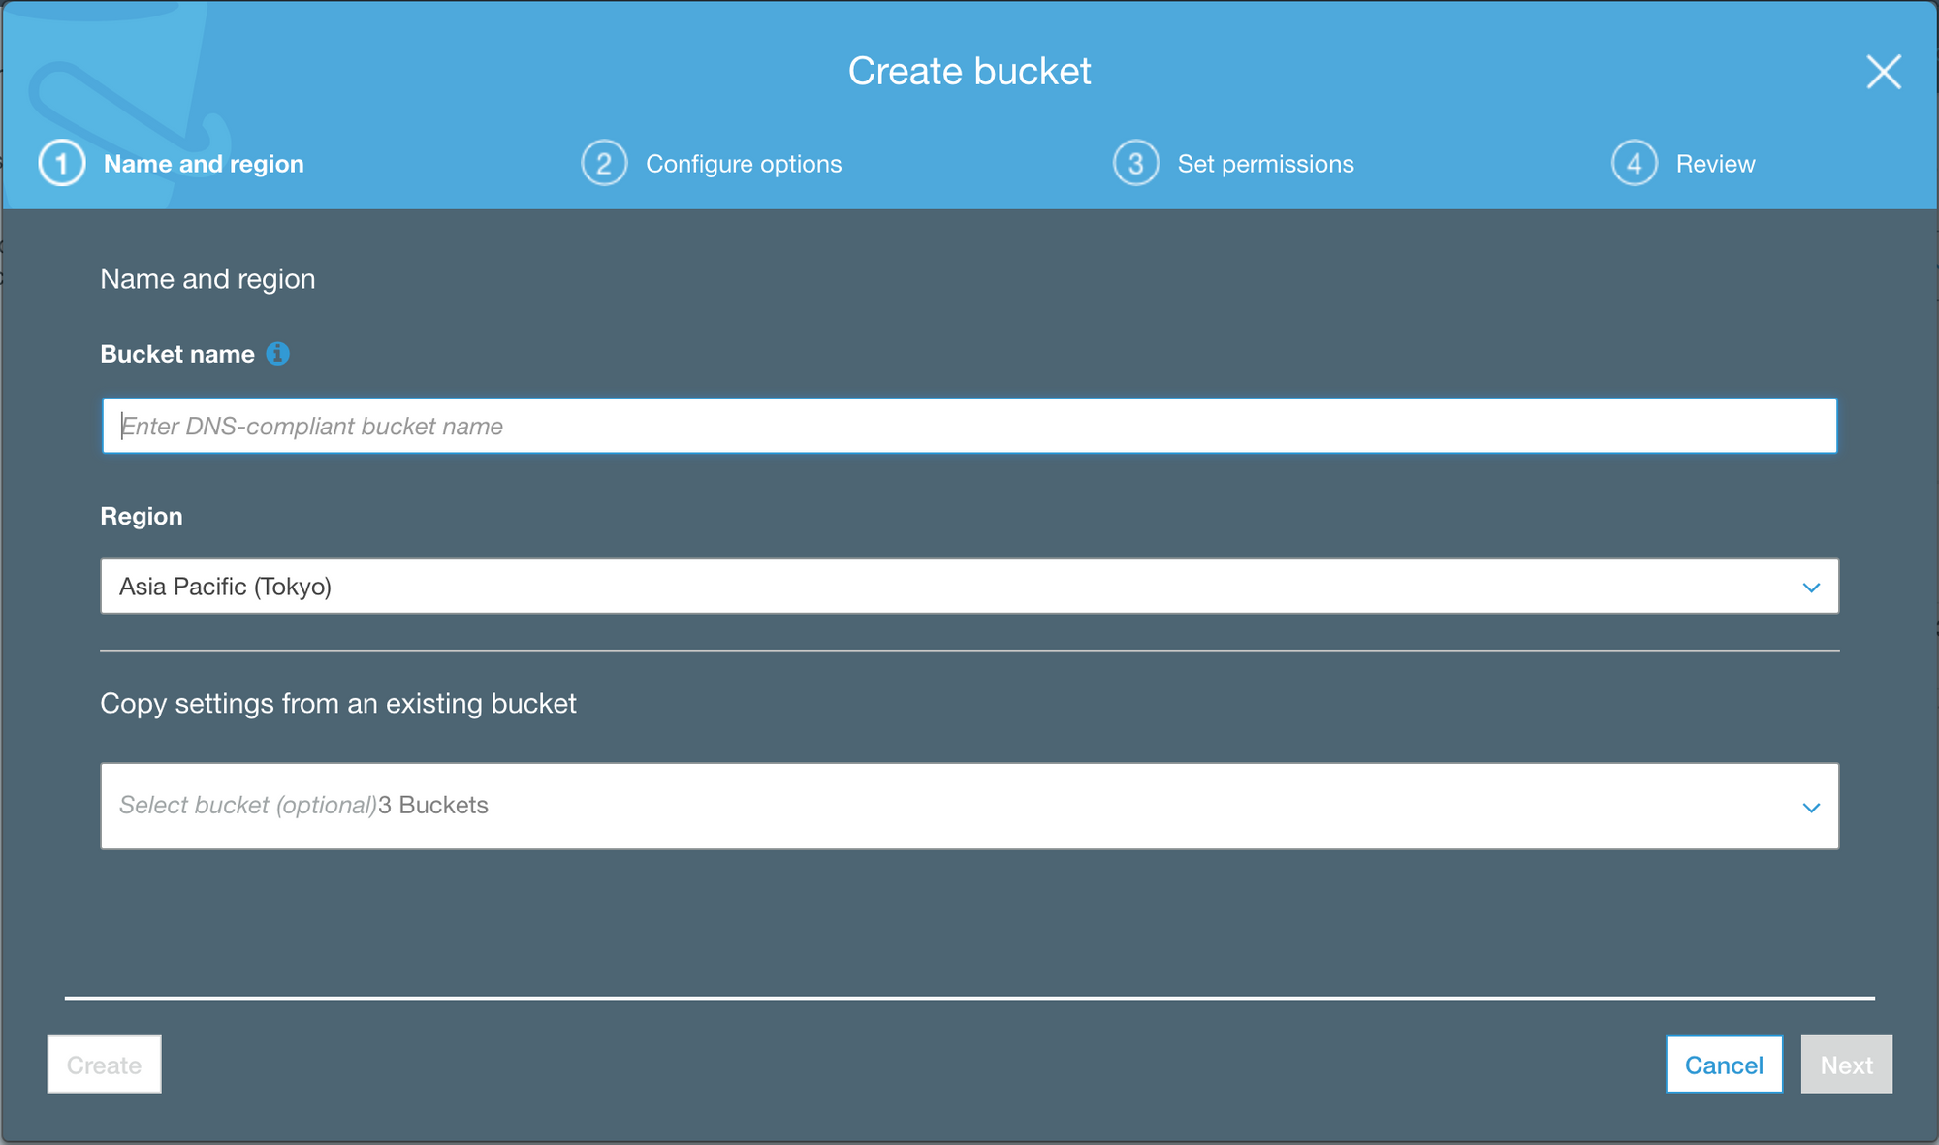Click step 2 circle for Configure options
The height and width of the screenshot is (1145, 1939).
pyautogui.click(x=603, y=163)
